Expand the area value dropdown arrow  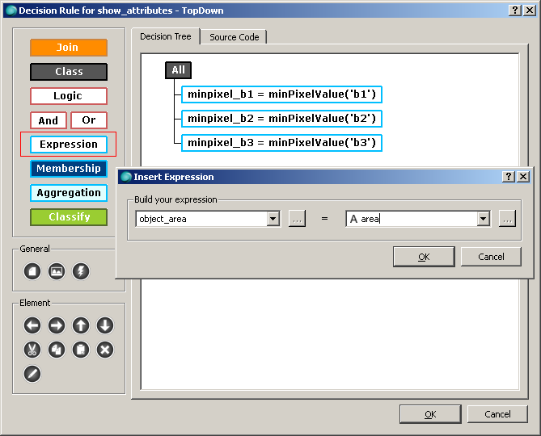[484, 219]
